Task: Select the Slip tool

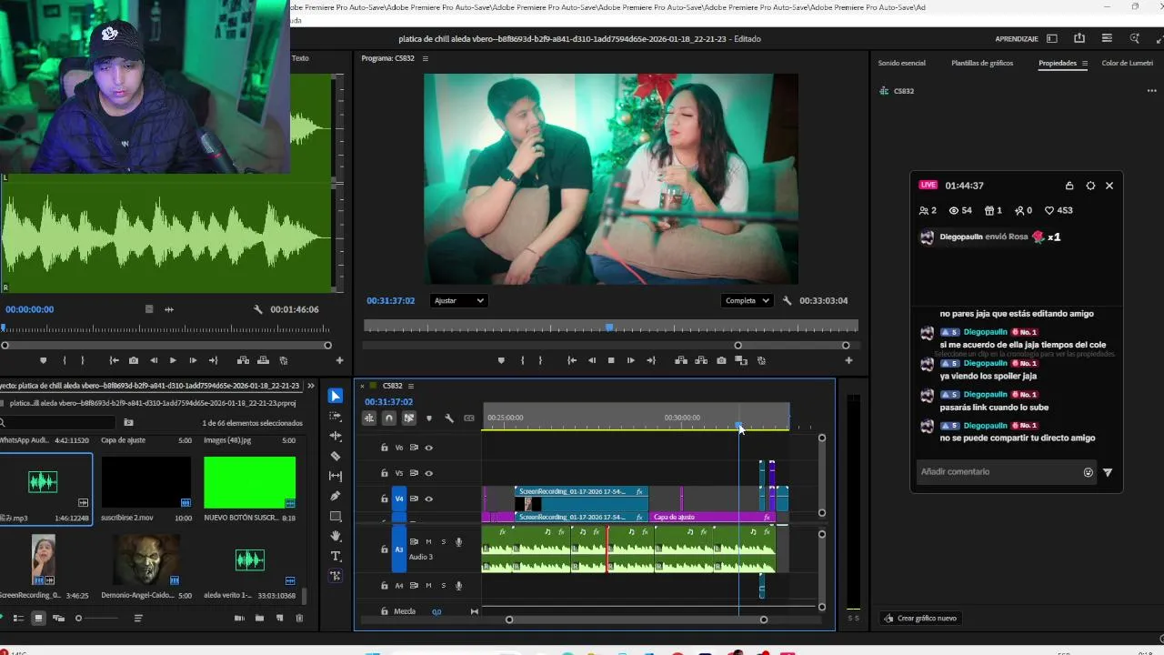Action: (336, 476)
